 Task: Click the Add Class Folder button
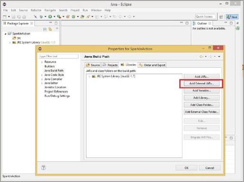(201, 105)
